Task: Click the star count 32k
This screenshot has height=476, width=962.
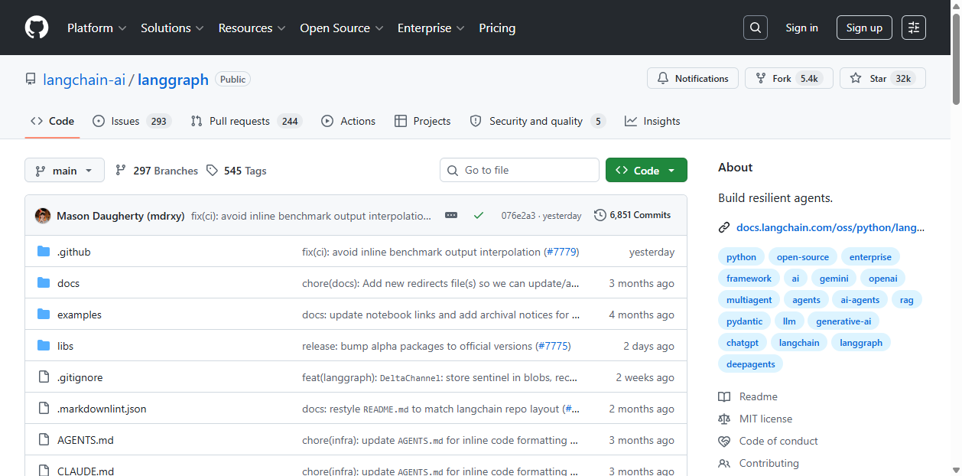Action: click(903, 79)
